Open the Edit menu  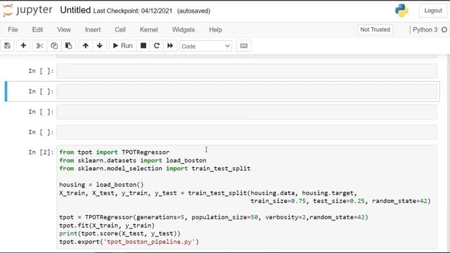(37, 30)
